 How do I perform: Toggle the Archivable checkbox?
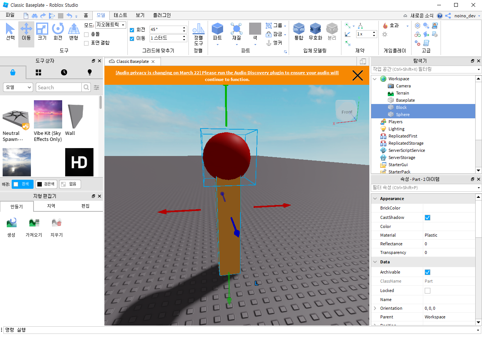point(427,272)
